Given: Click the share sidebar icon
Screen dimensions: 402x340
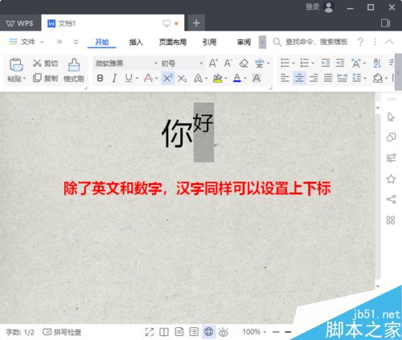Looking at the screenshot, I should point(391,199).
